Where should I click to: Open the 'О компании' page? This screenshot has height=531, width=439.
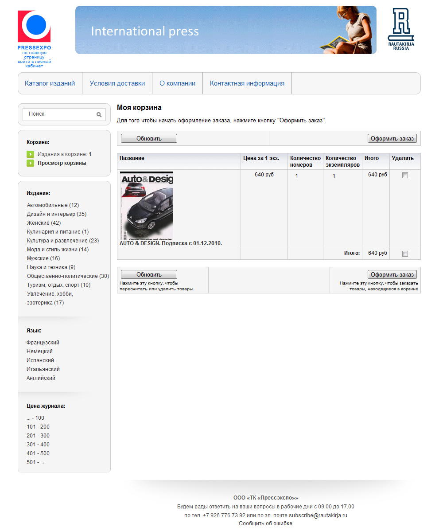coord(177,83)
